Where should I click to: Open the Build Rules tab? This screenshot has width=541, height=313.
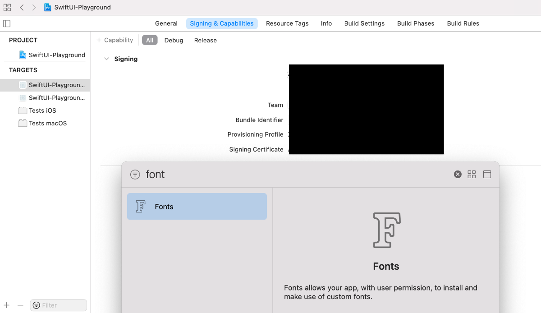pyautogui.click(x=463, y=23)
